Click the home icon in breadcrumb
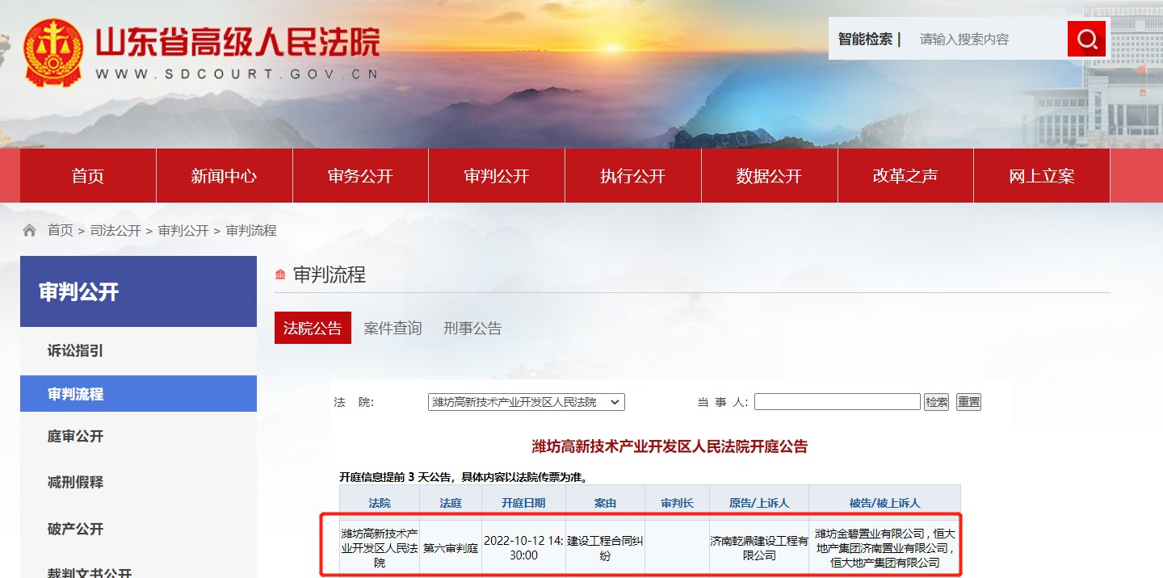This screenshot has width=1163, height=578. point(30,231)
